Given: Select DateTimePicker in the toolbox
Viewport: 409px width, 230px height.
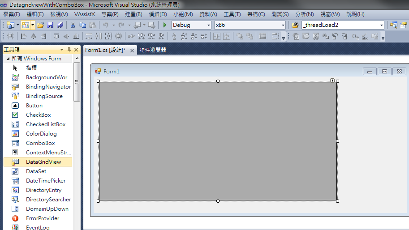Looking at the screenshot, I should tap(38, 180).
